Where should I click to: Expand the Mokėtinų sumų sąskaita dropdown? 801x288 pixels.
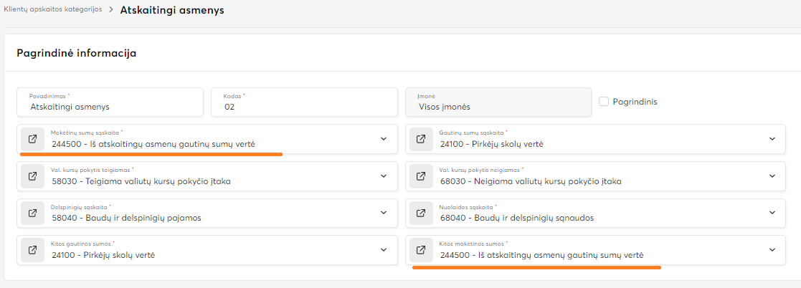384,139
